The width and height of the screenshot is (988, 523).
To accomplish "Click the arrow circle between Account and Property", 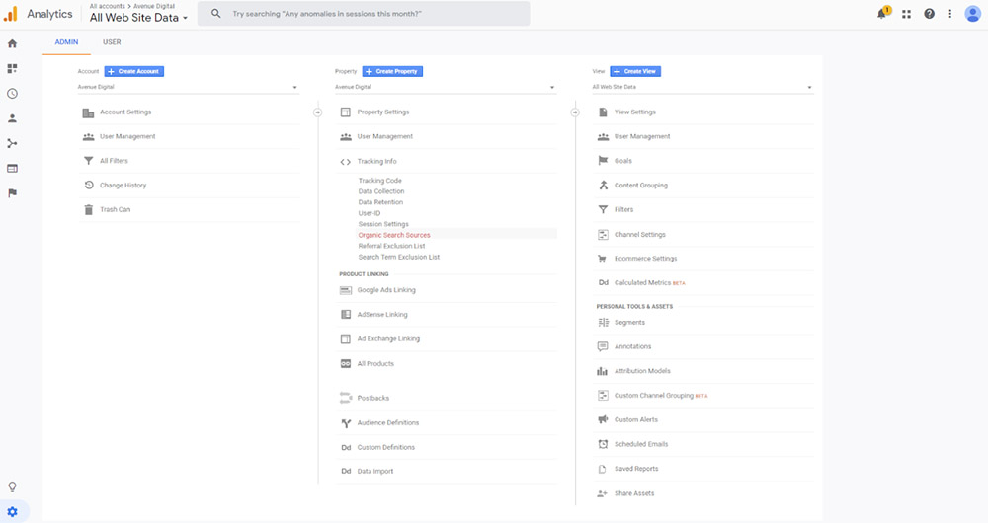I will tap(317, 112).
